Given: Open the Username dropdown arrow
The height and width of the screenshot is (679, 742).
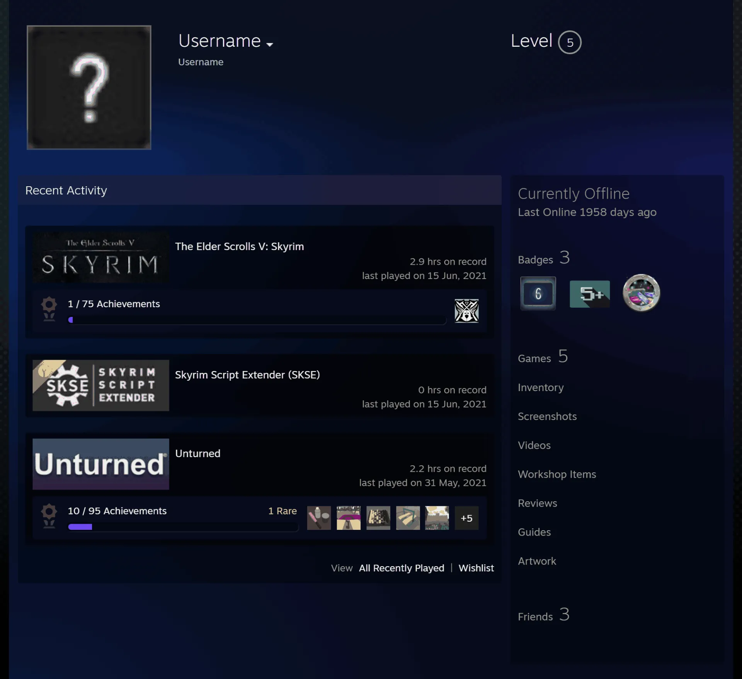Looking at the screenshot, I should 270,44.
